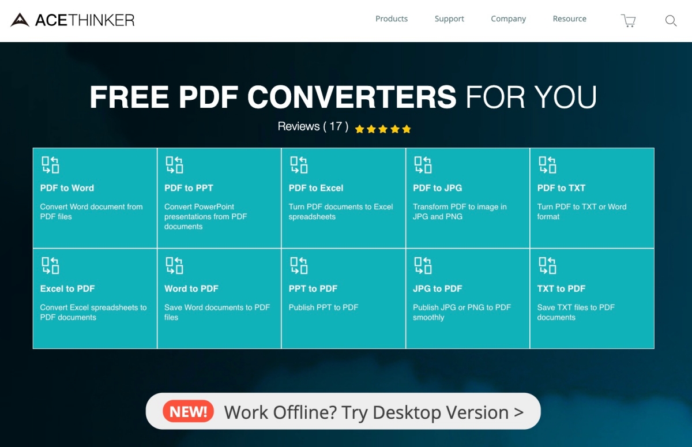Open the PDF to Word title link
The width and height of the screenshot is (692, 447).
[67, 188]
